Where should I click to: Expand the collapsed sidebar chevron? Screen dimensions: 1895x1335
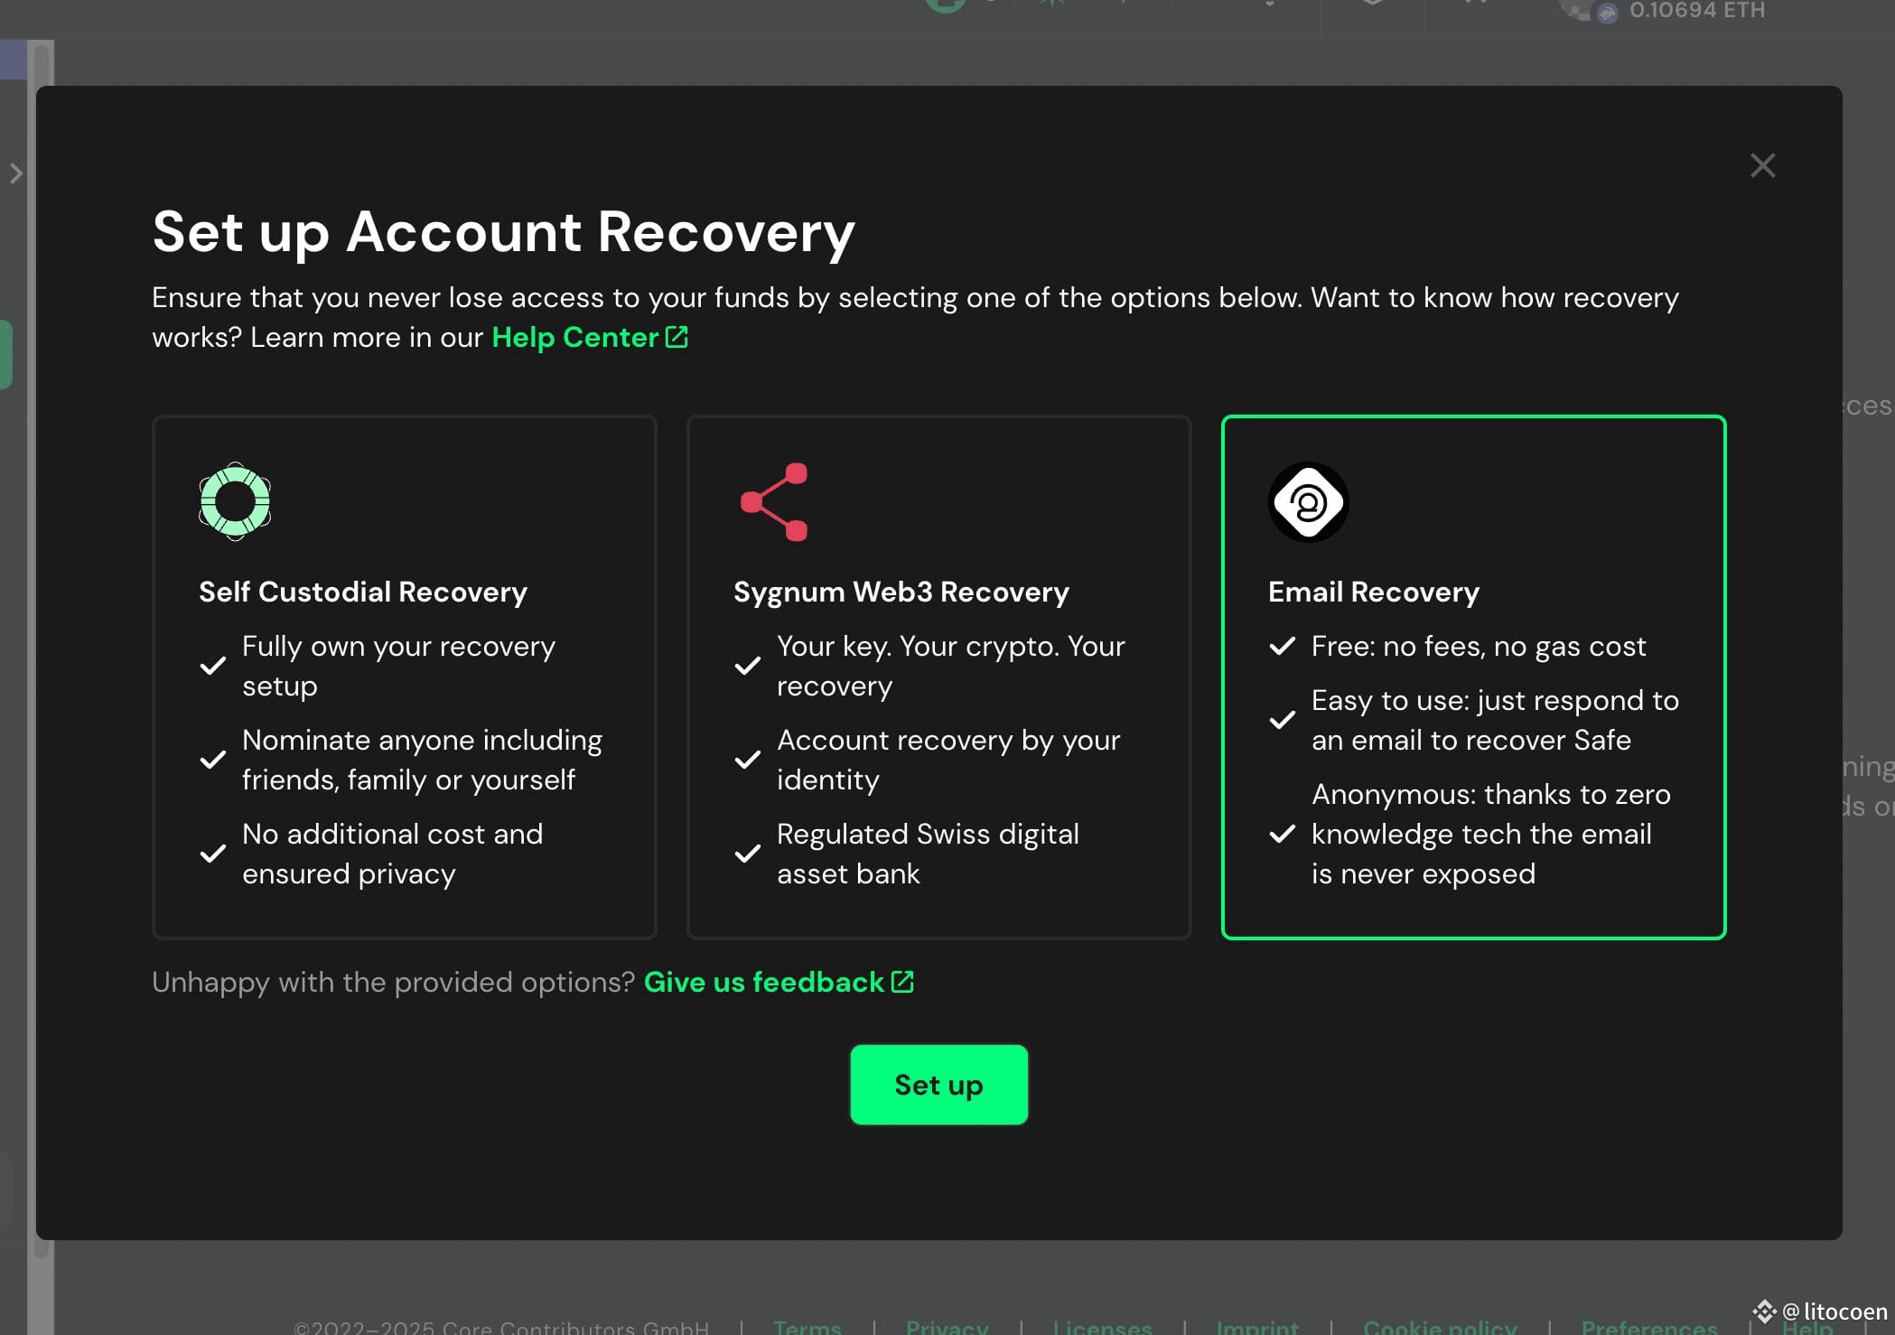pyautogui.click(x=15, y=173)
